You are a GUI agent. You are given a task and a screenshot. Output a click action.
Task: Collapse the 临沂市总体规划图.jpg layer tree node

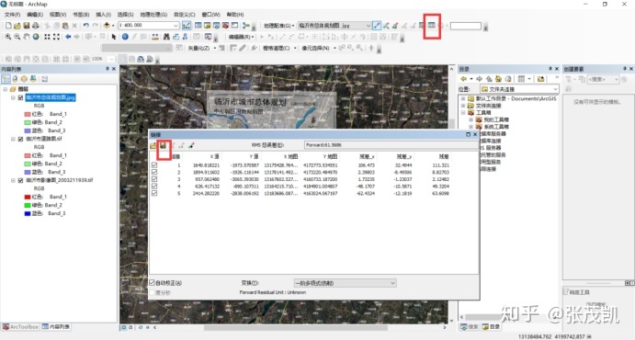pos(14,97)
